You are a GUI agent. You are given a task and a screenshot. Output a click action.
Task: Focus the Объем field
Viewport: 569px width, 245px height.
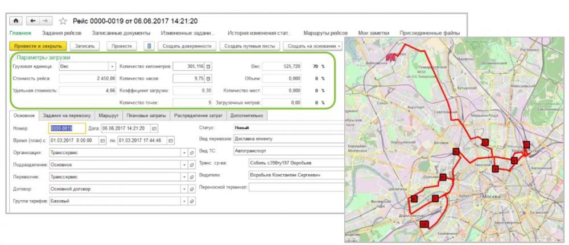pyautogui.click(x=282, y=78)
